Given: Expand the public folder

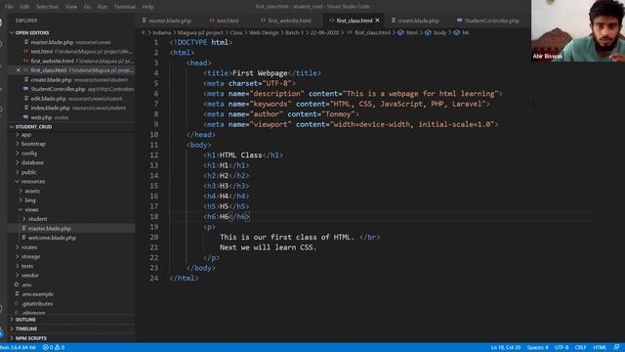Looking at the screenshot, I should (28, 172).
